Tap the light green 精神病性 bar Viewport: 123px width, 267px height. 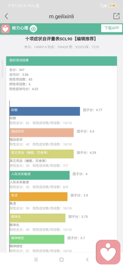point(37,239)
